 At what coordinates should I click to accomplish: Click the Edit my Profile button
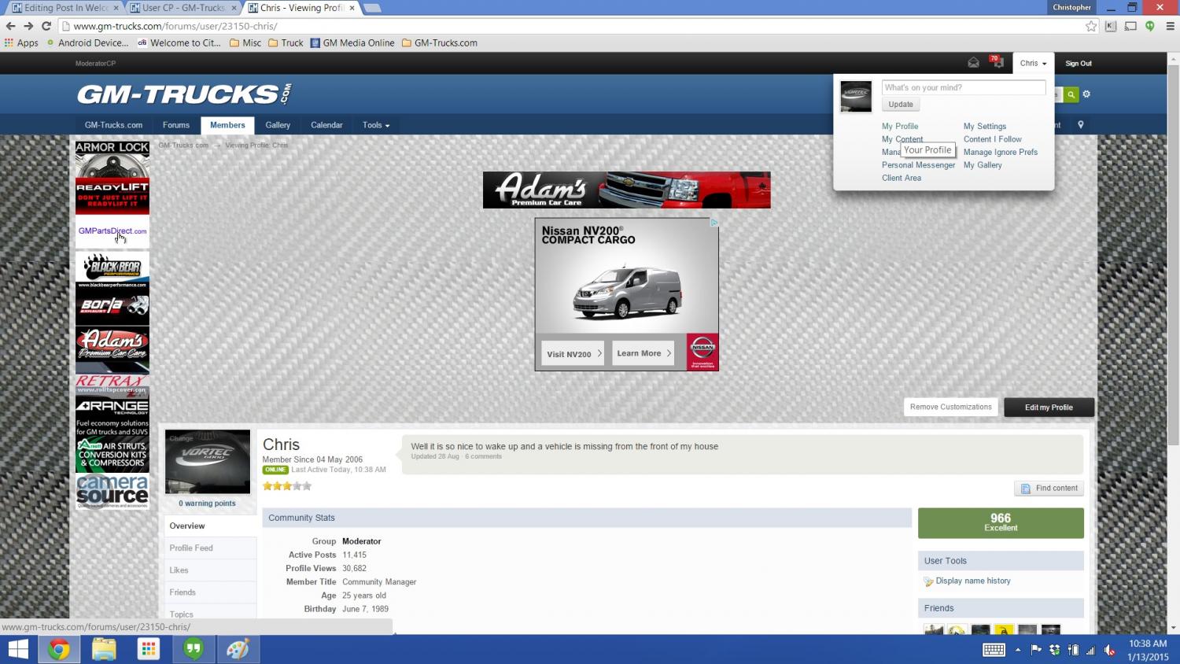(x=1048, y=408)
